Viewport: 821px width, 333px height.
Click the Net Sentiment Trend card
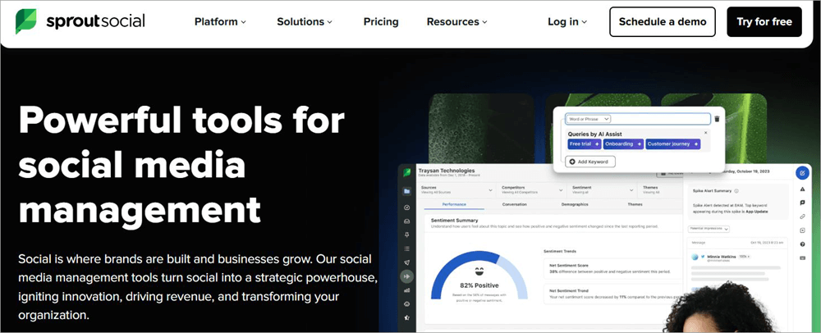(x=612, y=294)
